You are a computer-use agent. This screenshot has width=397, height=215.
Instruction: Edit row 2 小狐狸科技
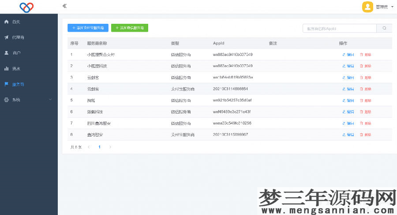pos(348,66)
